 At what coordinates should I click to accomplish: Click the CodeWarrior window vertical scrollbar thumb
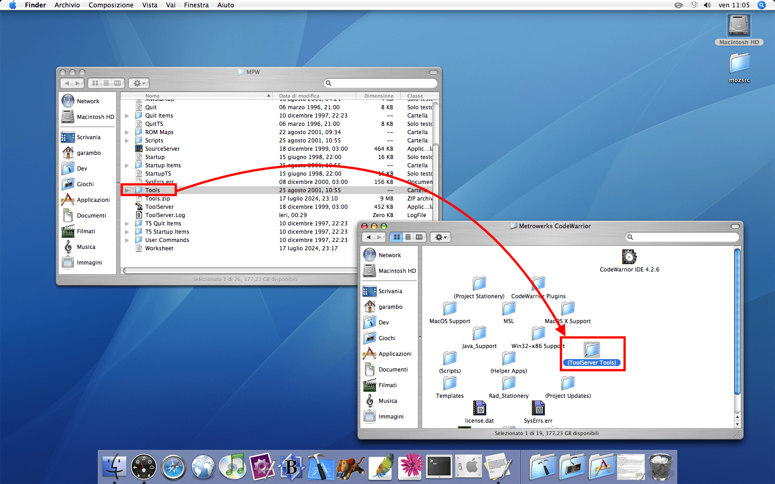(737, 321)
